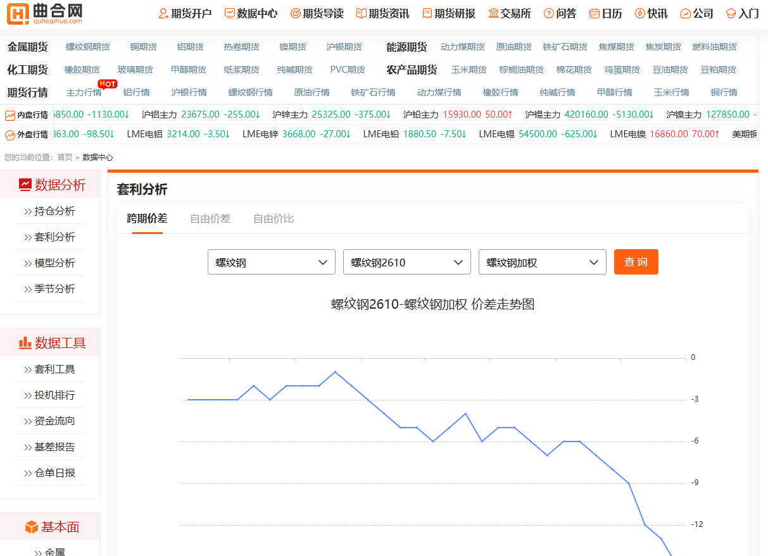The image size is (768, 556).
Task: Click the 甲醇行情 link
Action: click(615, 92)
